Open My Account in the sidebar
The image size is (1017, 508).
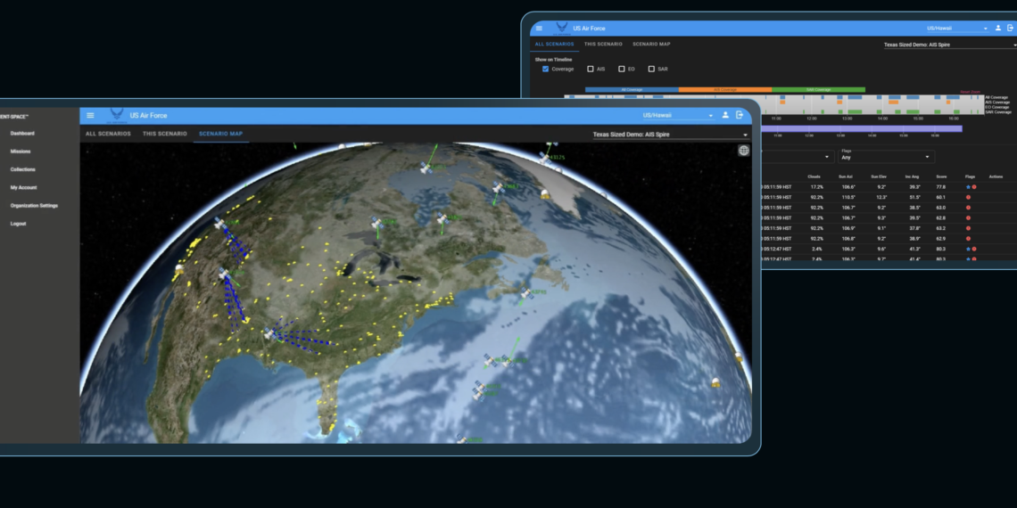tap(23, 188)
